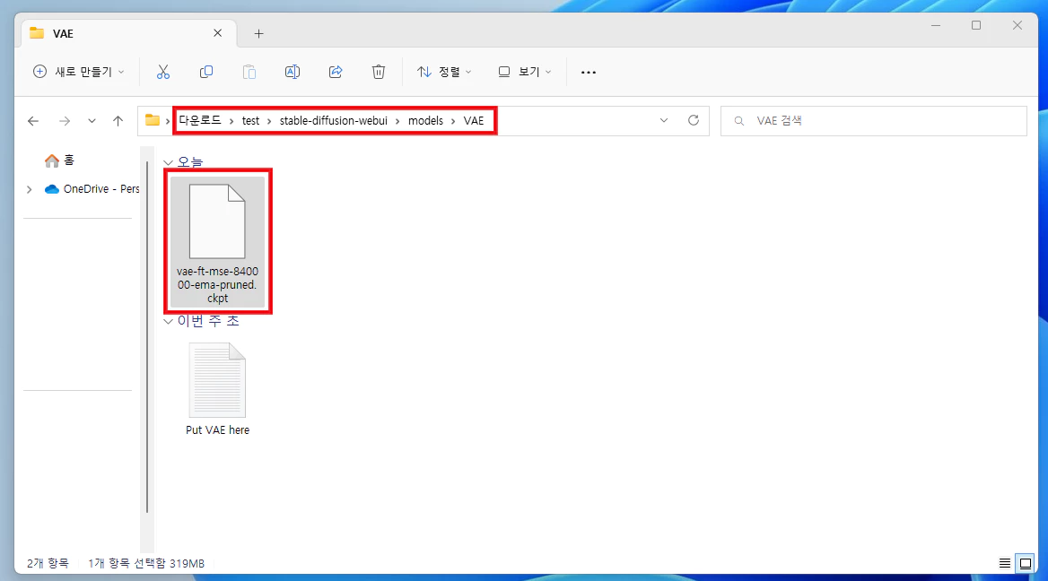The height and width of the screenshot is (581, 1048).
Task: Click 다운로드 in the breadcrumb path
Action: 200,120
